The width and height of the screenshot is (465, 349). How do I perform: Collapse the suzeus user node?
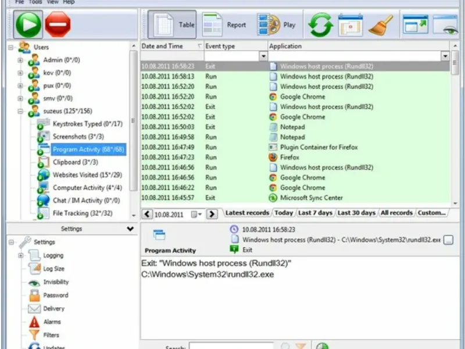point(20,111)
